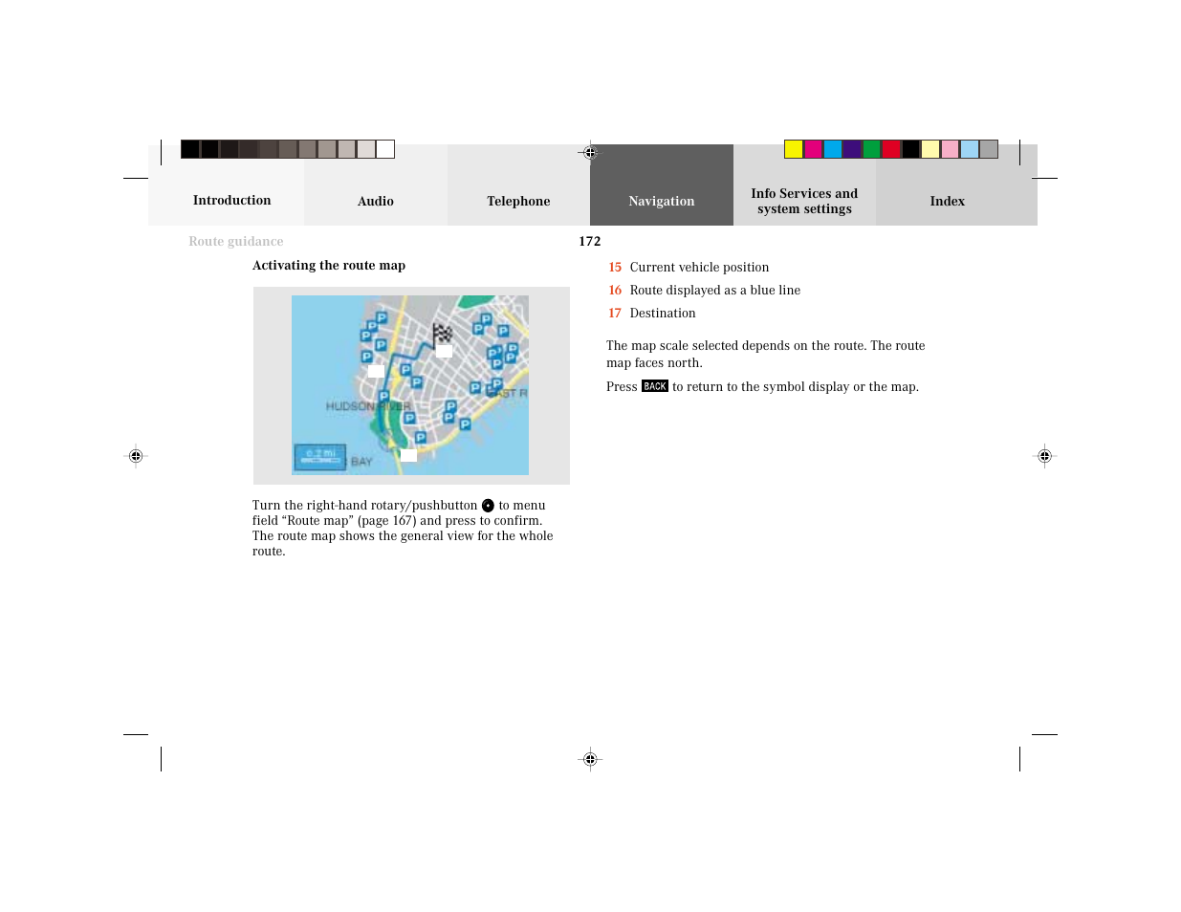Click legend item 16 Route displayed as blue line
This screenshot has width=1181, height=912.
tap(705, 291)
